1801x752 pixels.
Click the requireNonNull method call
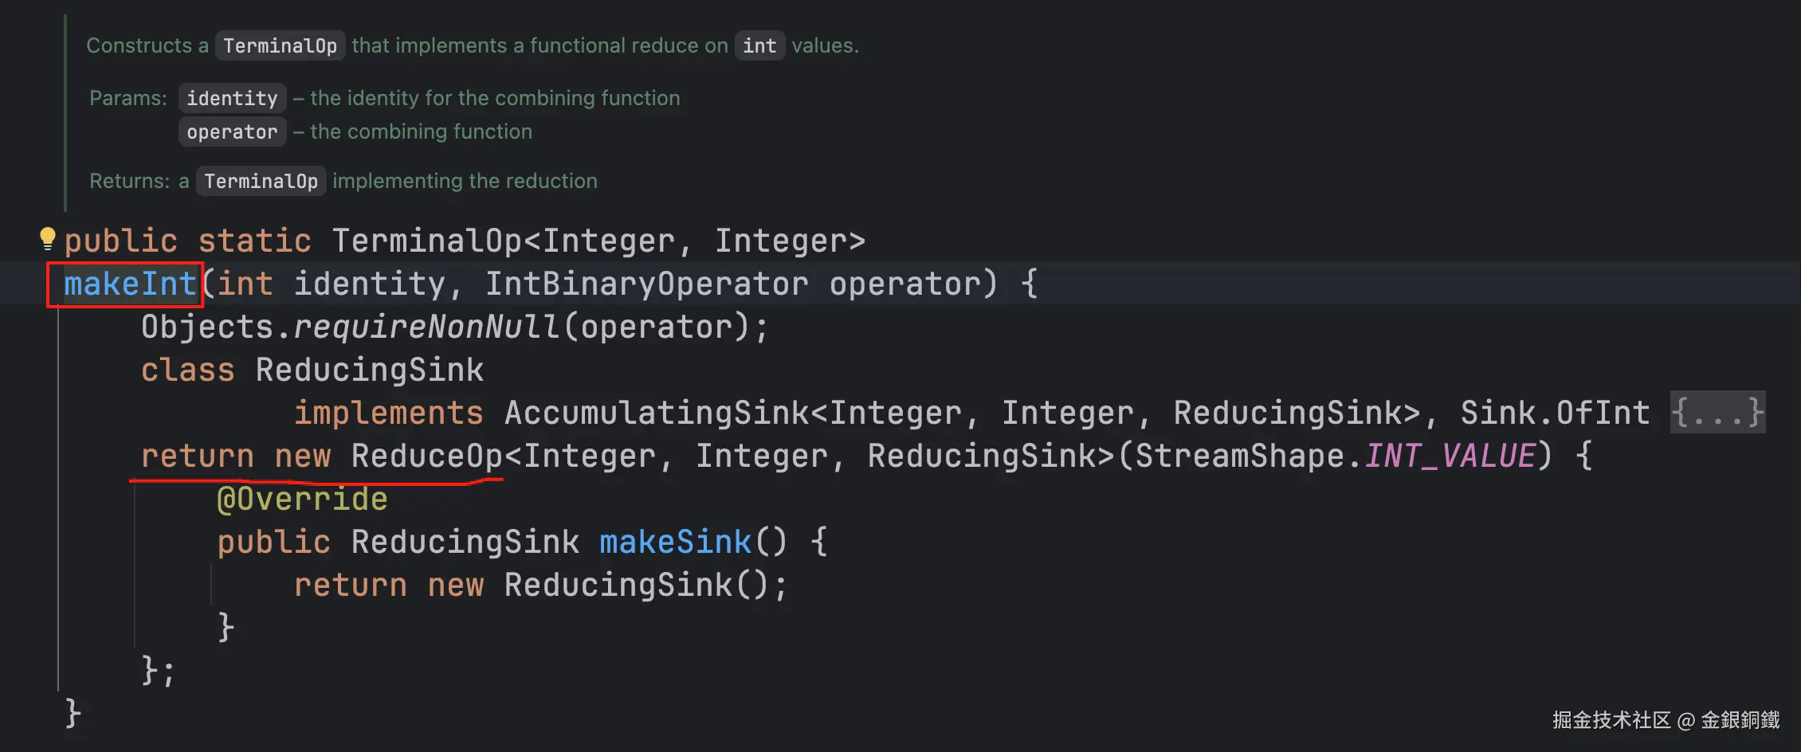coord(426,327)
